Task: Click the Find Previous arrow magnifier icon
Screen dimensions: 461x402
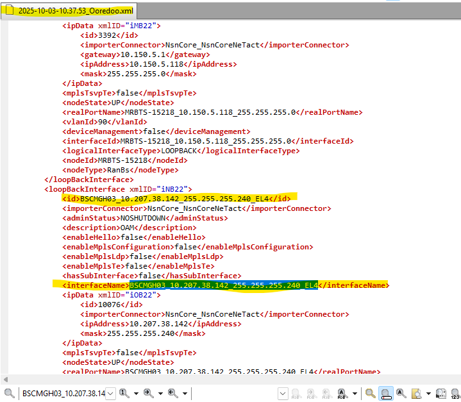Action: point(172,393)
